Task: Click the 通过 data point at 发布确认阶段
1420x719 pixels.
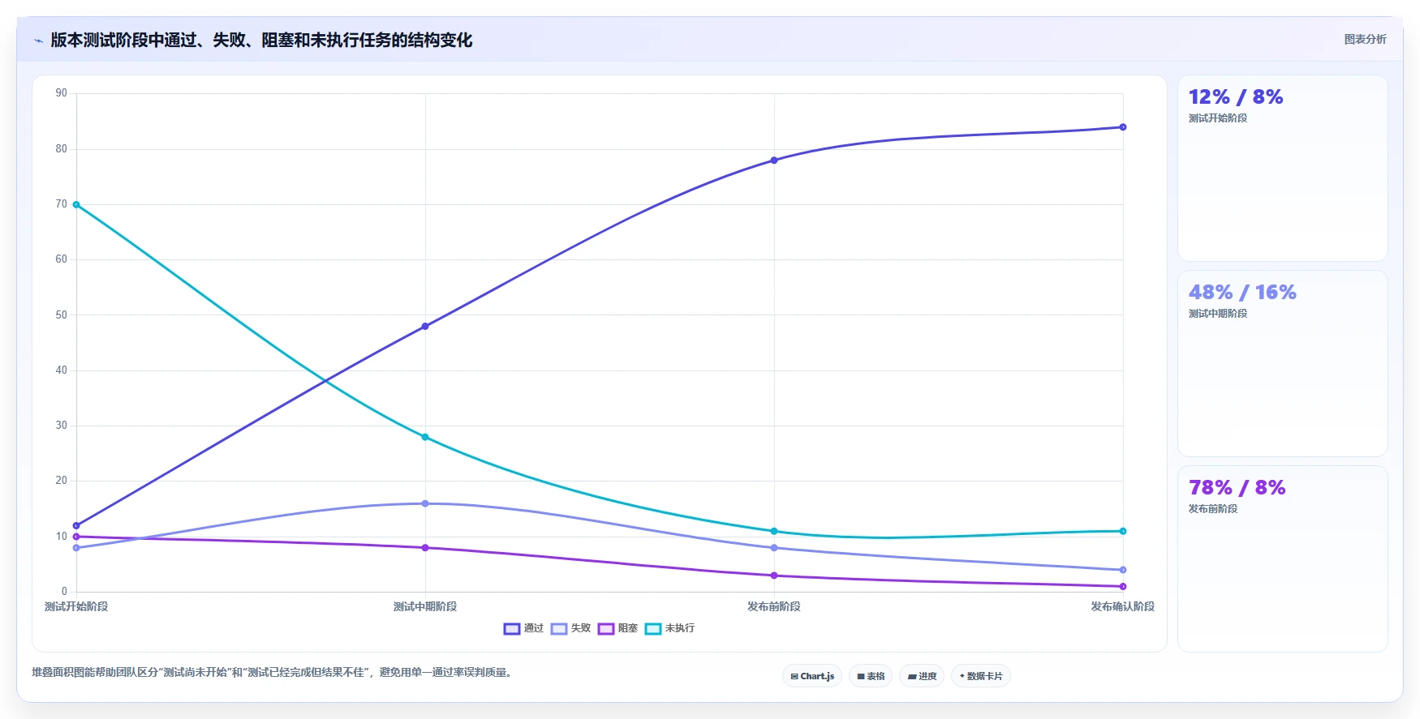Action: (x=1123, y=127)
